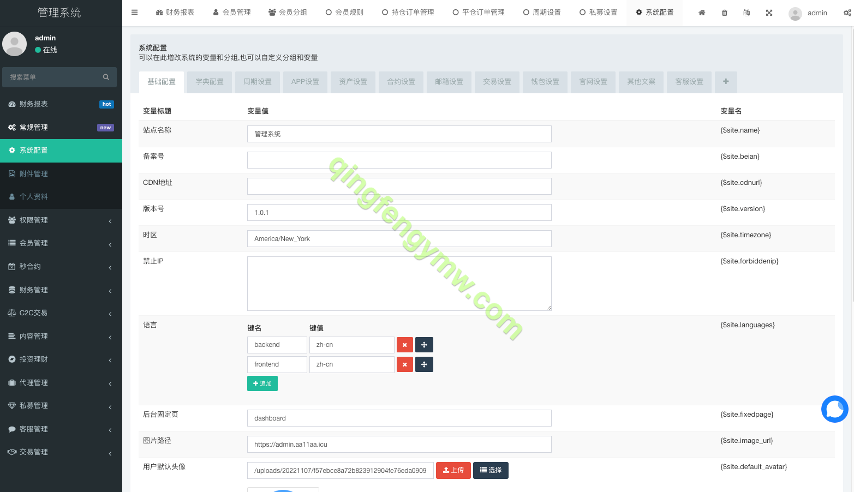Expand 投资理财 sidebar menu
Screen dimensions: 854x492
pos(61,359)
